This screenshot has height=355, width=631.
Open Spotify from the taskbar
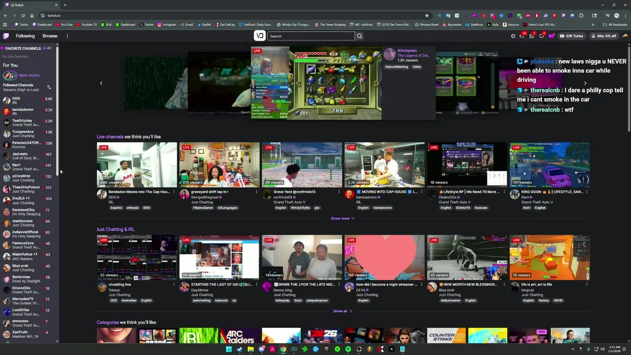(348, 349)
